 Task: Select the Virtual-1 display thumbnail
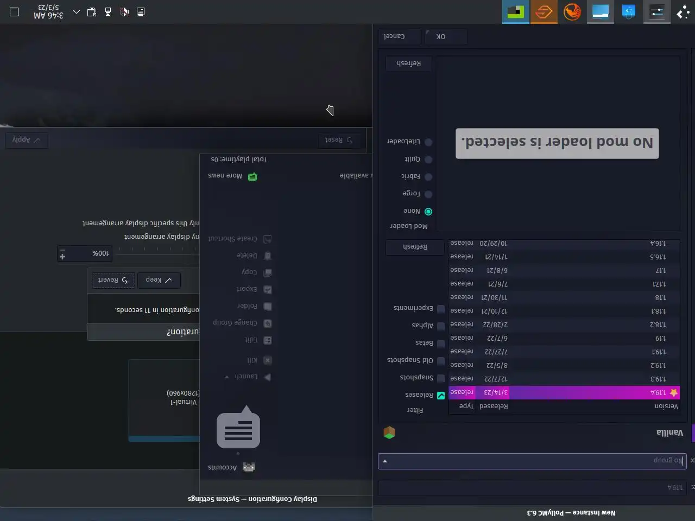(x=165, y=401)
